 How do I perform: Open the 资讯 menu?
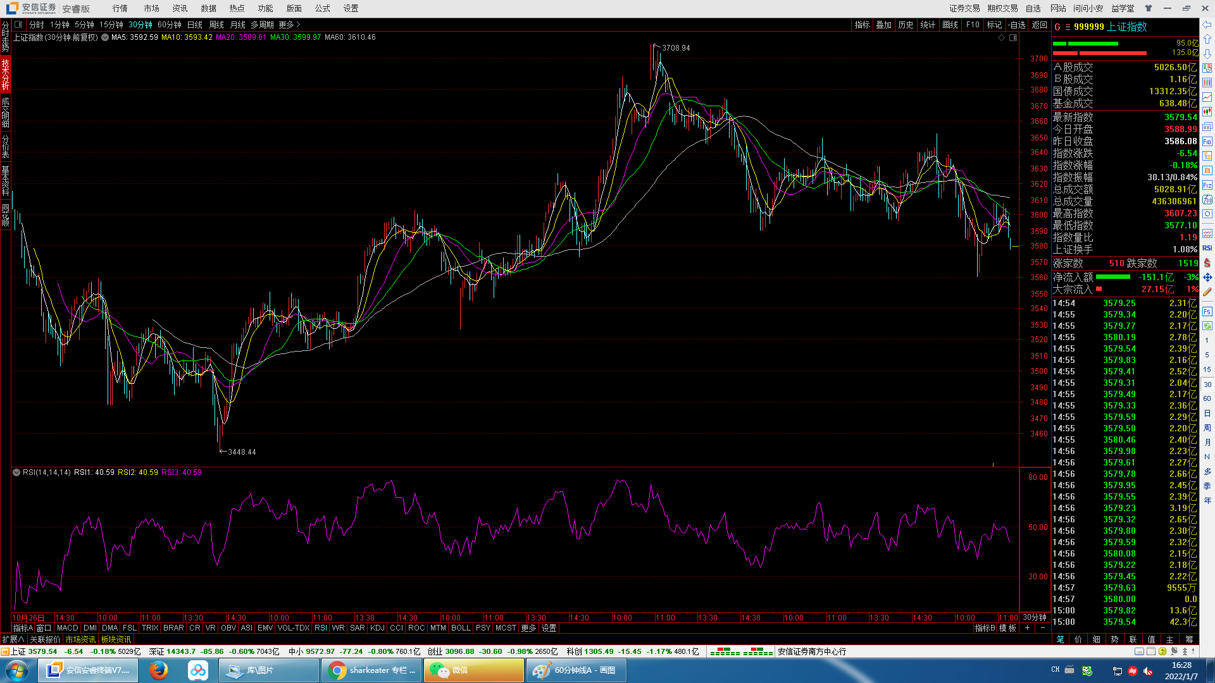tap(180, 8)
